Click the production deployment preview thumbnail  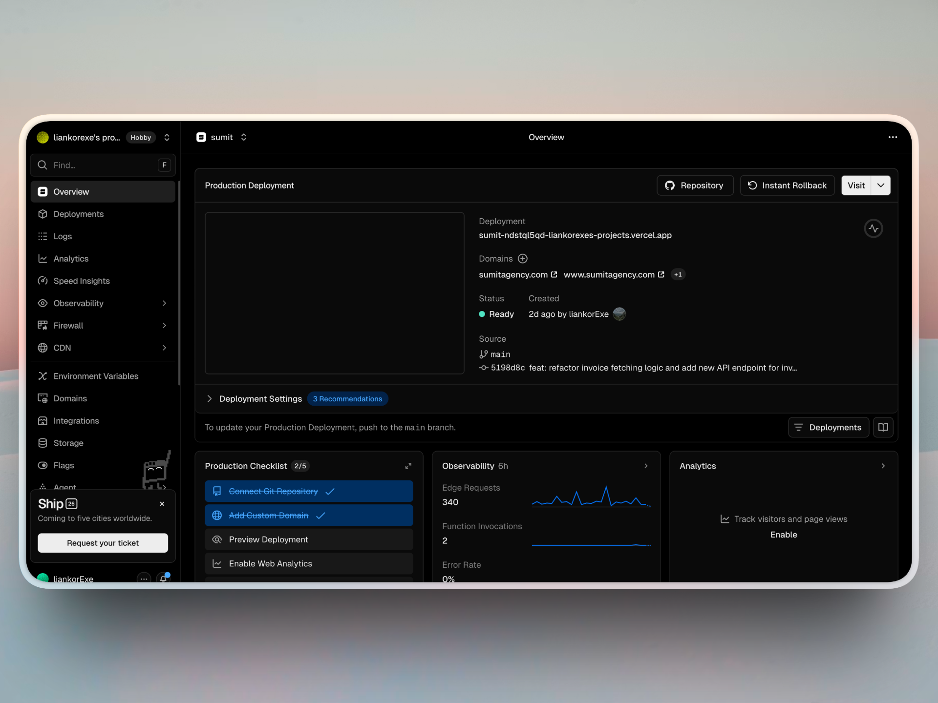pos(335,293)
